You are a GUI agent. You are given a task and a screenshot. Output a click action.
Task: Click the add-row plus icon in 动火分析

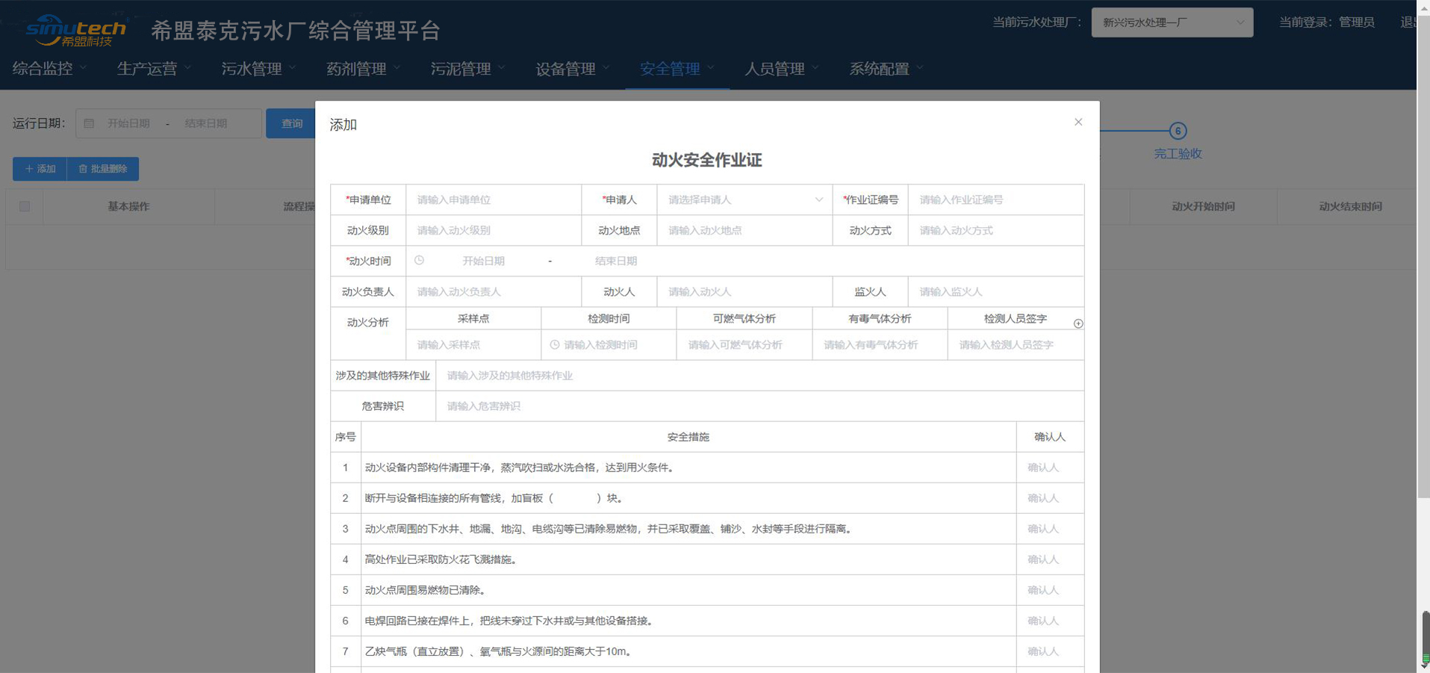(x=1078, y=323)
